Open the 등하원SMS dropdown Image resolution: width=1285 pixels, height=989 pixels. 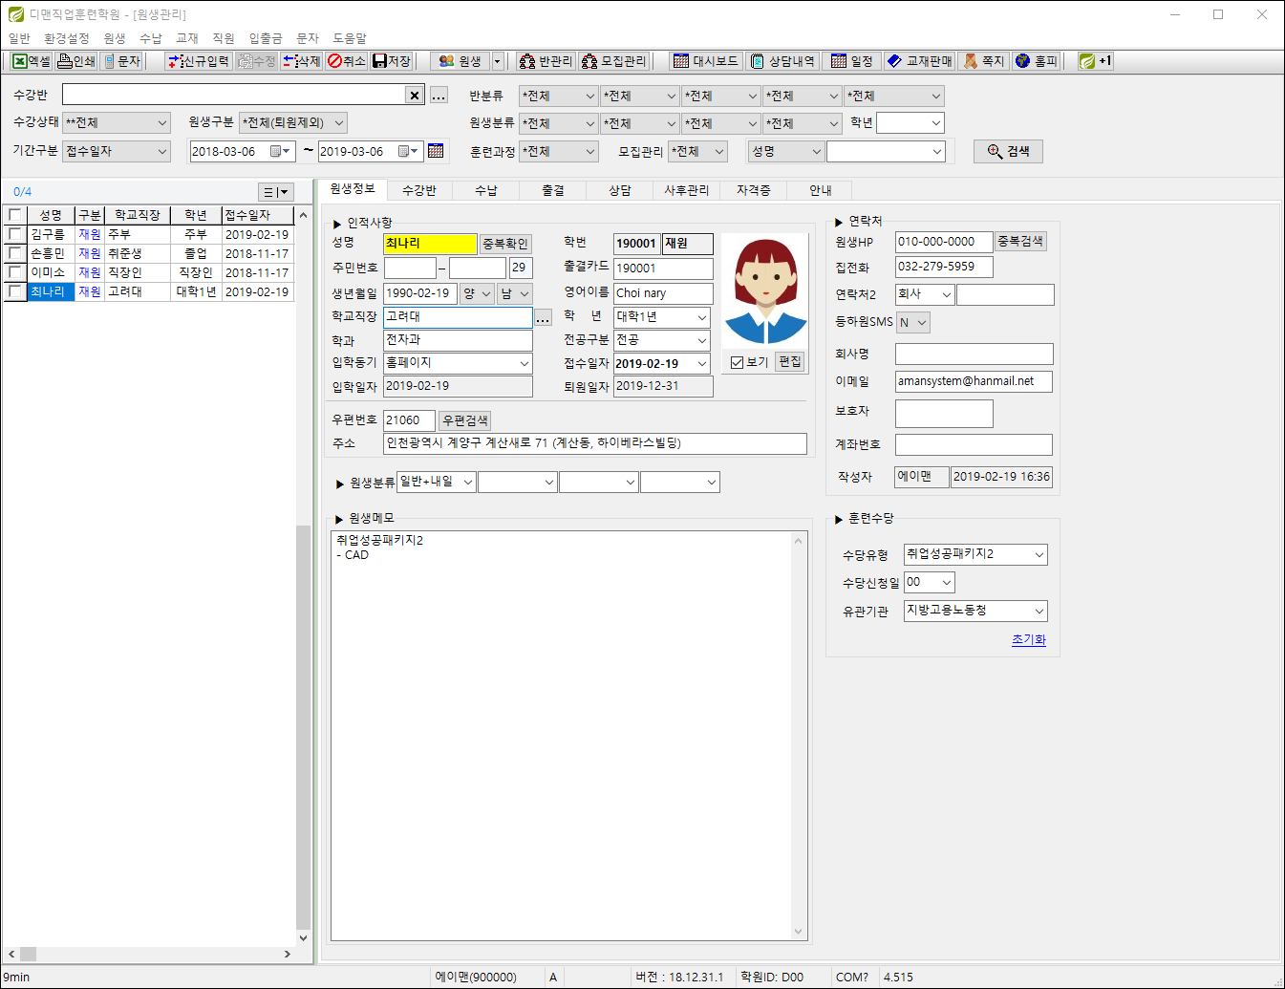coord(912,323)
